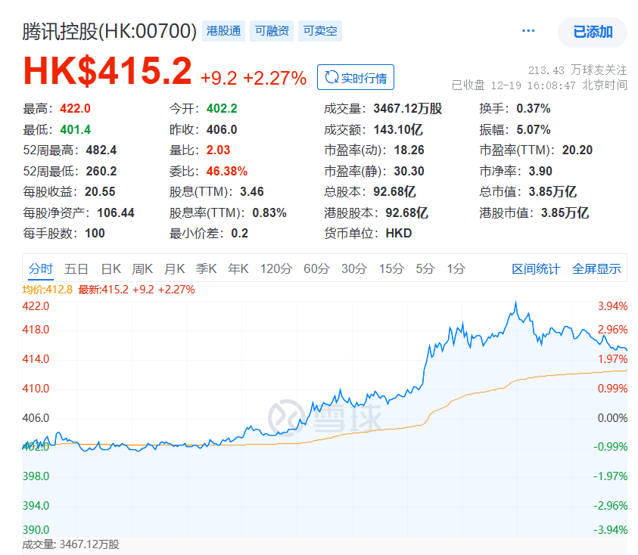Open the 月K chart tab
This screenshot has height=555, width=638.
(x=175, y=268)
